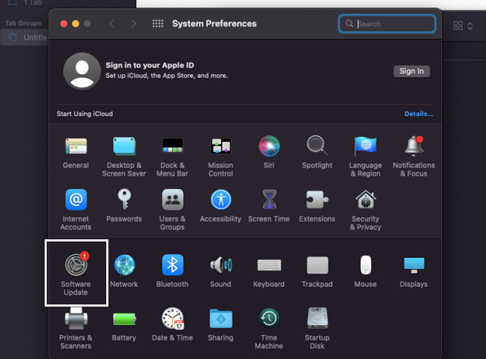The width and height of the screenshot is (486, 359).
Task: Open Users & Groups preferences
Action: tap(172, 210)
